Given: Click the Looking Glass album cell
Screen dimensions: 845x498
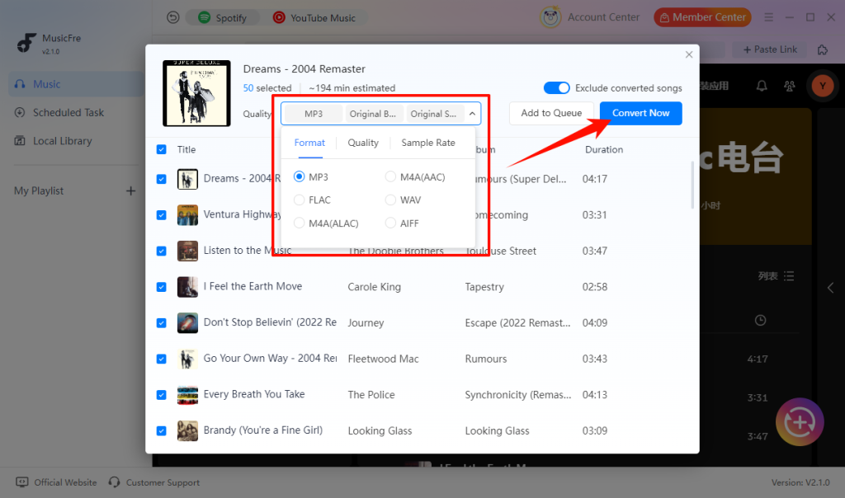Looking at the screenshot, I should click(497, 430).
